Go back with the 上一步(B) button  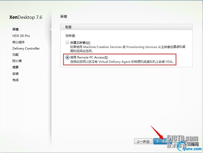click(143, 141)
